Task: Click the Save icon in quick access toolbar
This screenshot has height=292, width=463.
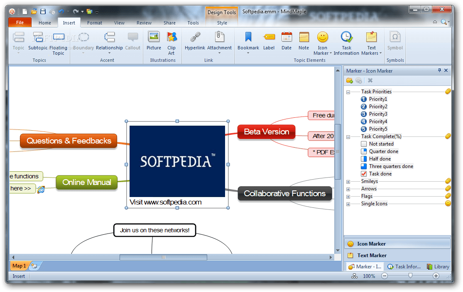Action: [43, 12]
